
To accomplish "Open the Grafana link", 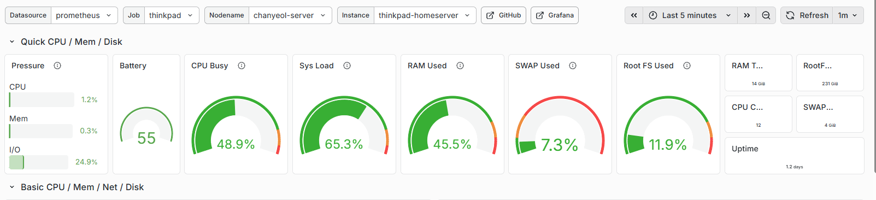I will tap(555, 15).
